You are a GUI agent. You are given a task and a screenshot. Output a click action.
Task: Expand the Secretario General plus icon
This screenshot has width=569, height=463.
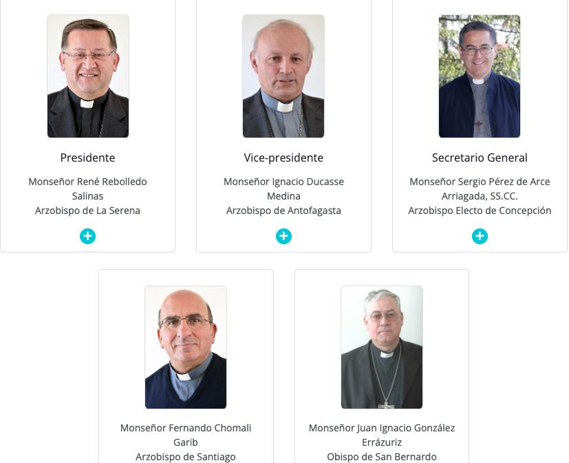480,236
